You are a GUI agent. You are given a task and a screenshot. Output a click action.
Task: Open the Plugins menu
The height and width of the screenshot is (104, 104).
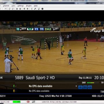pyautogui.click(x=29, y=6)
